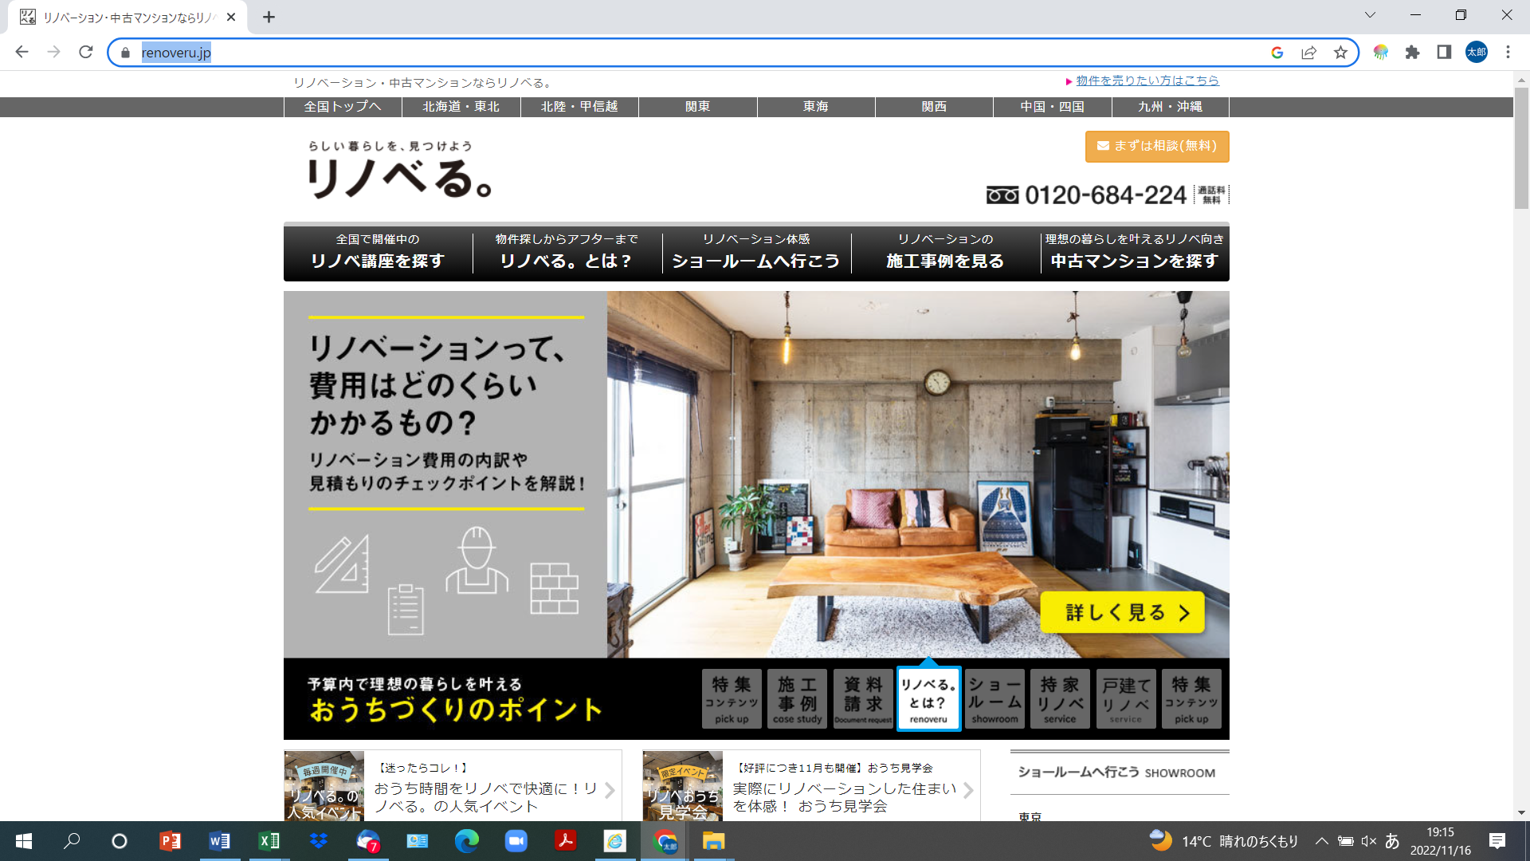Bookmark this page with star icon
Screen dimensions: 1530x861
tap(1340, 53)
